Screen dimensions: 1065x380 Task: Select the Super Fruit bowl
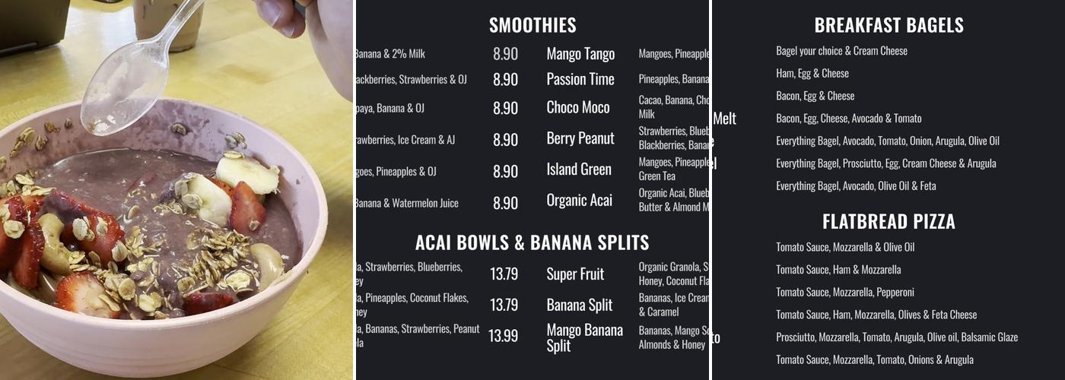point(575,274)
